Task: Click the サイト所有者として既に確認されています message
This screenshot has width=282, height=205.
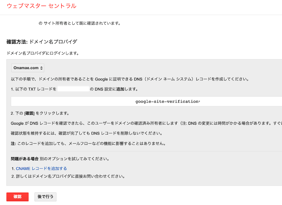Action: point(82,24)
